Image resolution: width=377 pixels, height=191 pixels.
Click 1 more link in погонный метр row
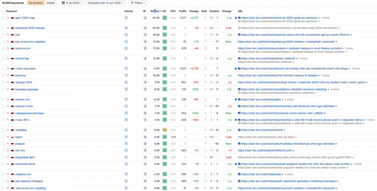[x=357, y=164]
